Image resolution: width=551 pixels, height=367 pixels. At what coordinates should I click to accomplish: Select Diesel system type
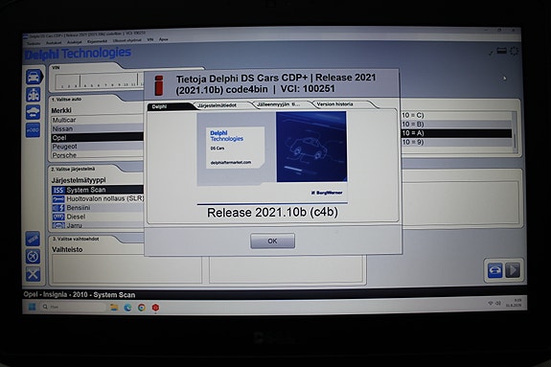(98, 217)
